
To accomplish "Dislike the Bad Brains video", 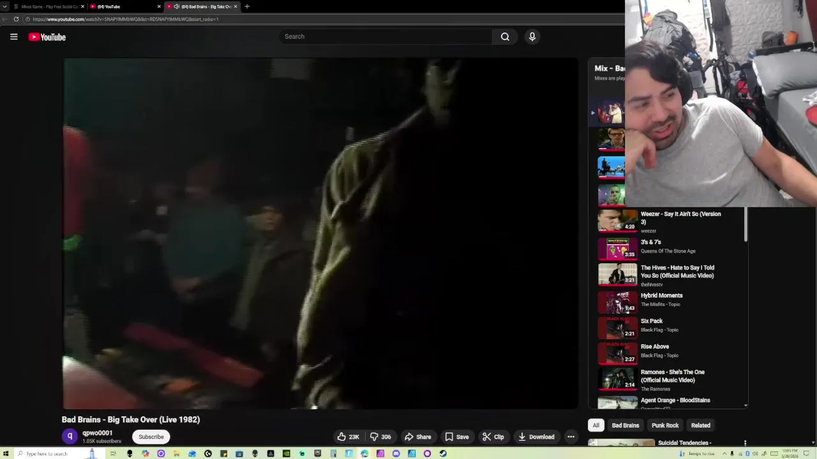I will click(x=380, y=437).
